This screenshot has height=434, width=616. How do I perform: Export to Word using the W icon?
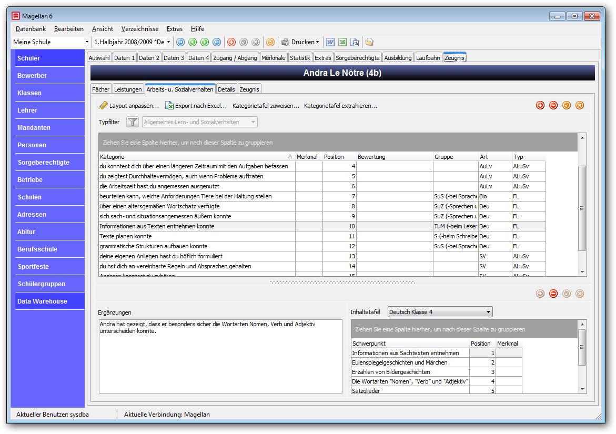(330, 42)
